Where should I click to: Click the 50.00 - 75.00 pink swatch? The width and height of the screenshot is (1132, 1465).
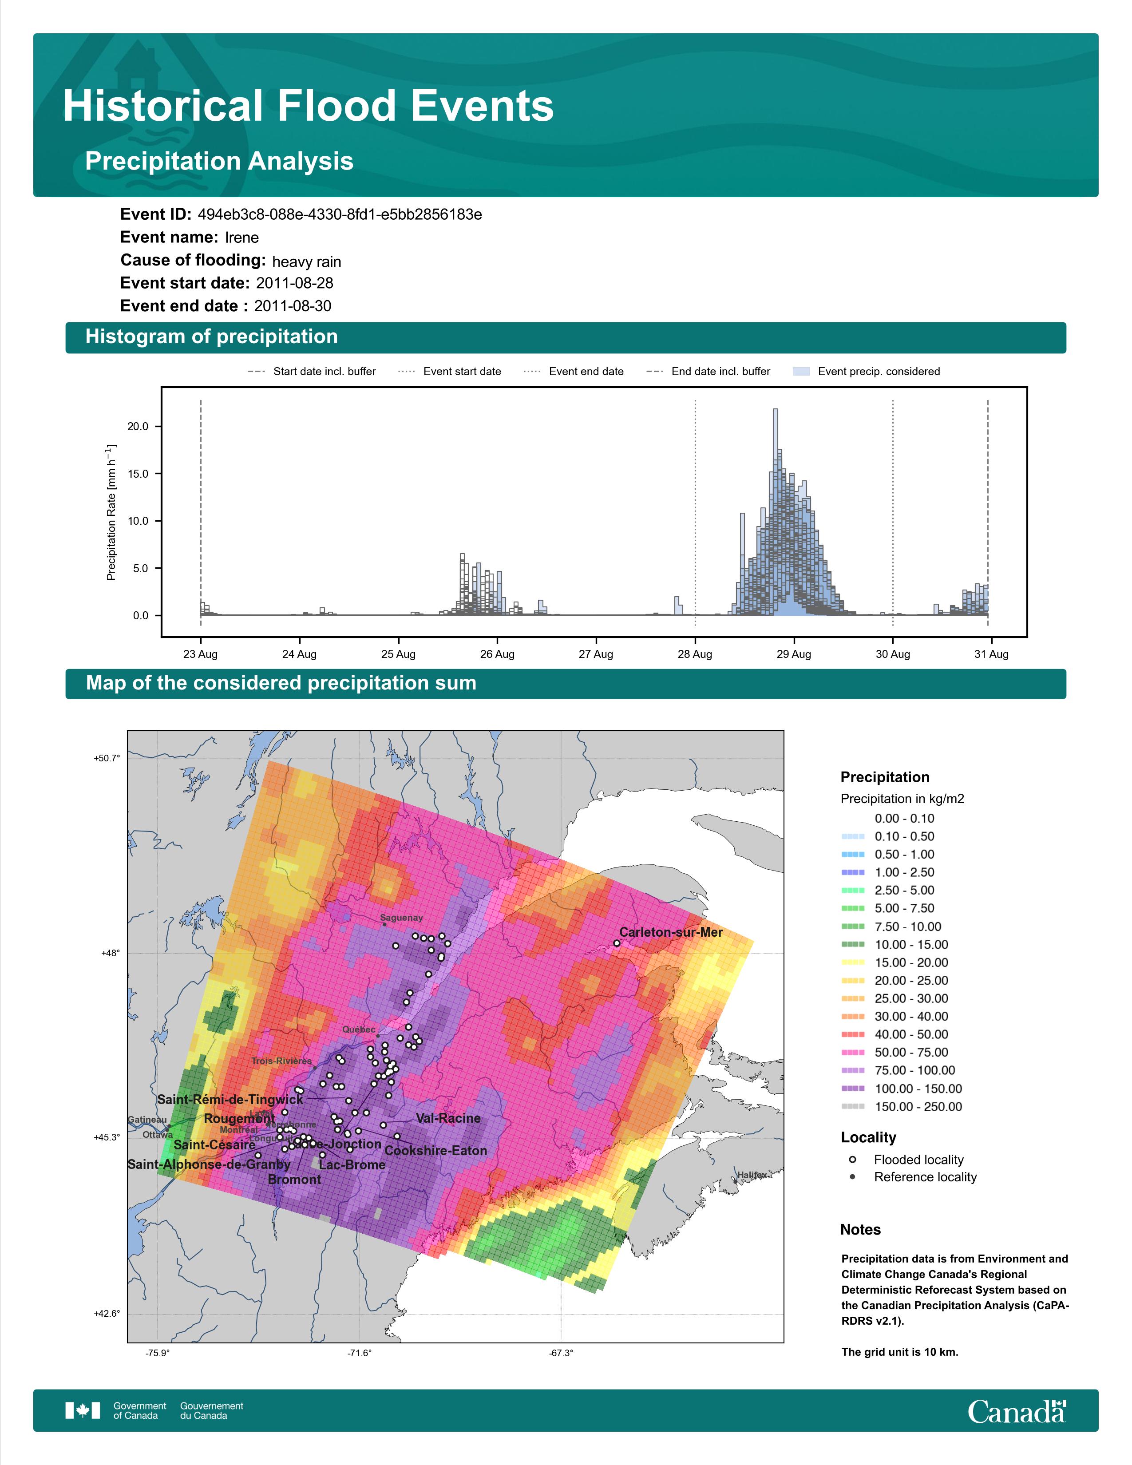tap(852, 1052)
